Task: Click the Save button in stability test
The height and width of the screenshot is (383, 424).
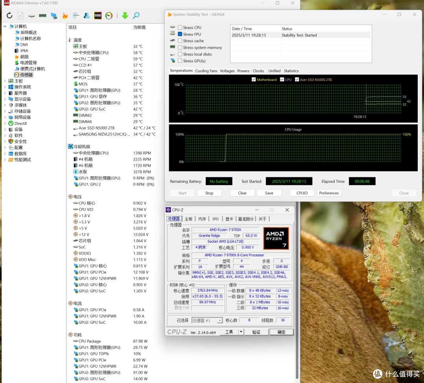Action: (269, 193)
